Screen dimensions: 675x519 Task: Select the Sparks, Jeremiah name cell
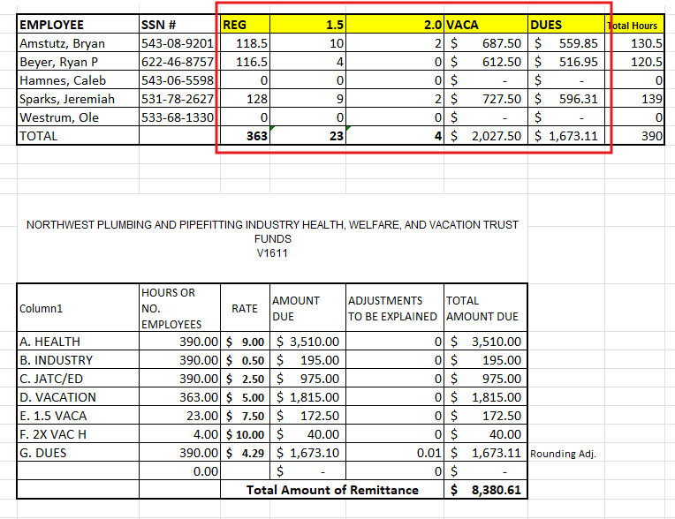pyautogui.click(x=78, y=99)
